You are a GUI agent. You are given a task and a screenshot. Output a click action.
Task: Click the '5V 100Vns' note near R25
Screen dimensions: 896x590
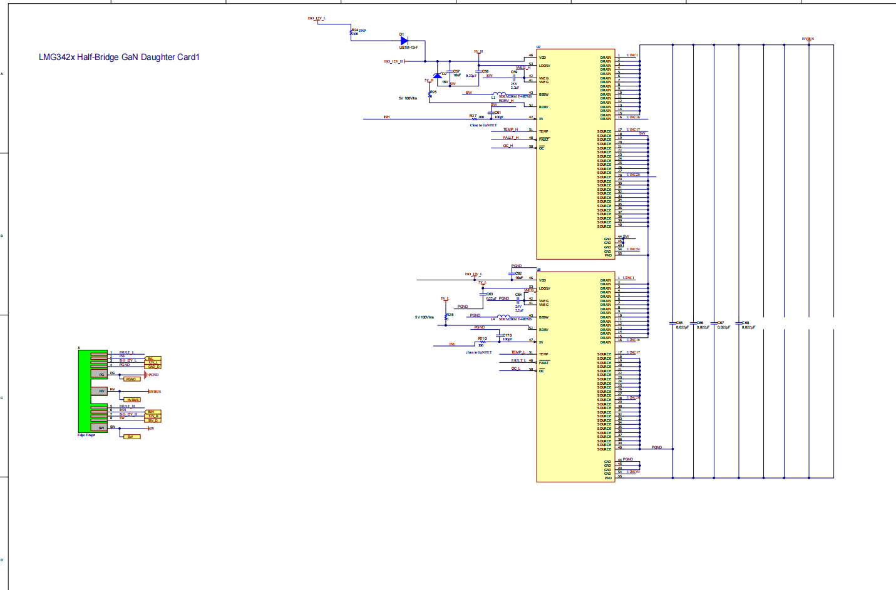[408, 98]
